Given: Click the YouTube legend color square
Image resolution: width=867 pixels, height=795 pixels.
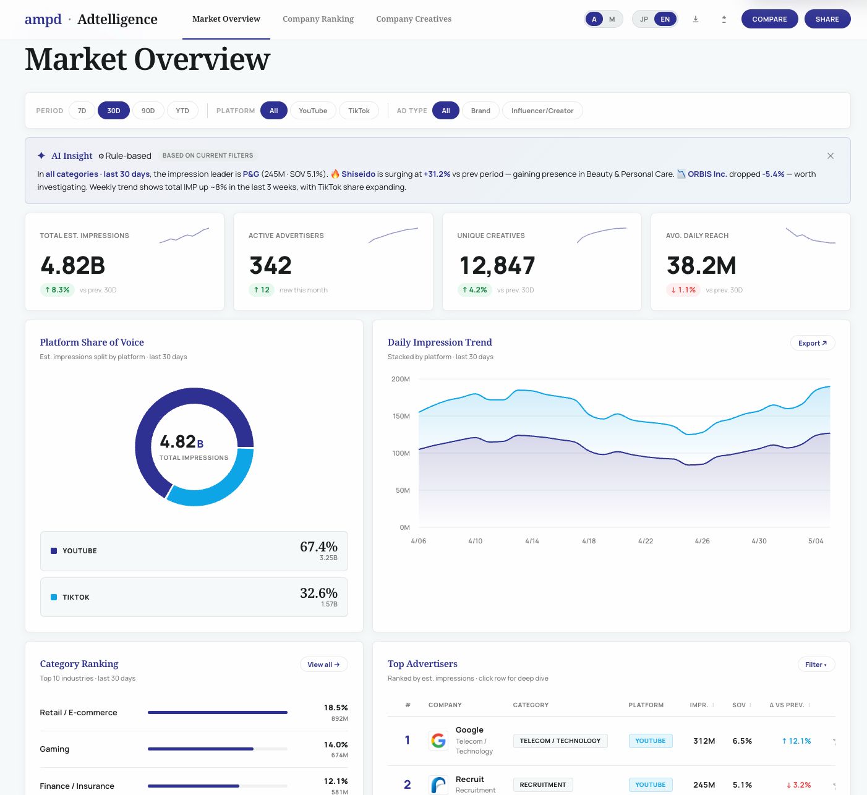Looking at the screenshot, I should click(x=54, y=551).
